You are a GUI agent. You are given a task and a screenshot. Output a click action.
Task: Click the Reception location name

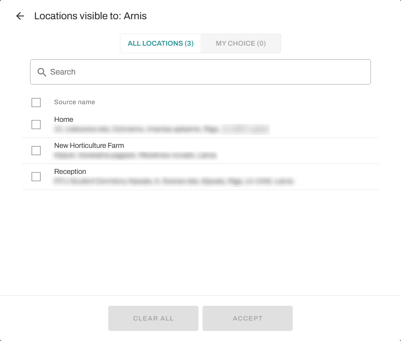(x=70, y=172)
